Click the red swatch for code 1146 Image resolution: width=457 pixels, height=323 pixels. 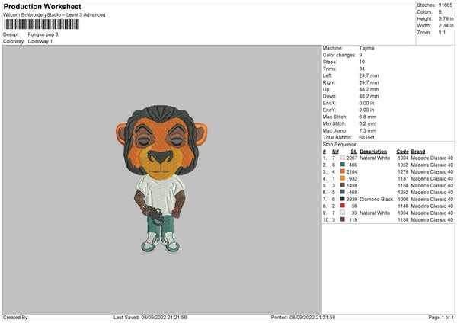tap(343, 206)
